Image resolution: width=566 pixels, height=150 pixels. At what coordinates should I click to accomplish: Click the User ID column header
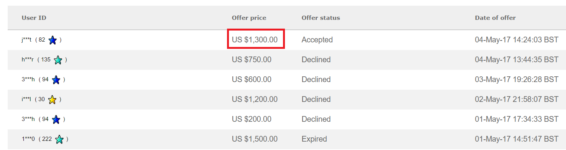click(34, 18)
